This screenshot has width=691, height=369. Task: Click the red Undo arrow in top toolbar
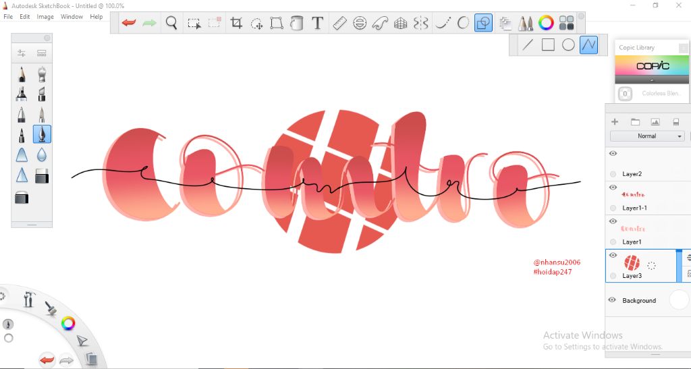click(x=129, y=22)
